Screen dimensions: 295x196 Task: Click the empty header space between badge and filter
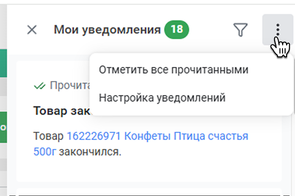pyautogui.click(x=210, y=30)
